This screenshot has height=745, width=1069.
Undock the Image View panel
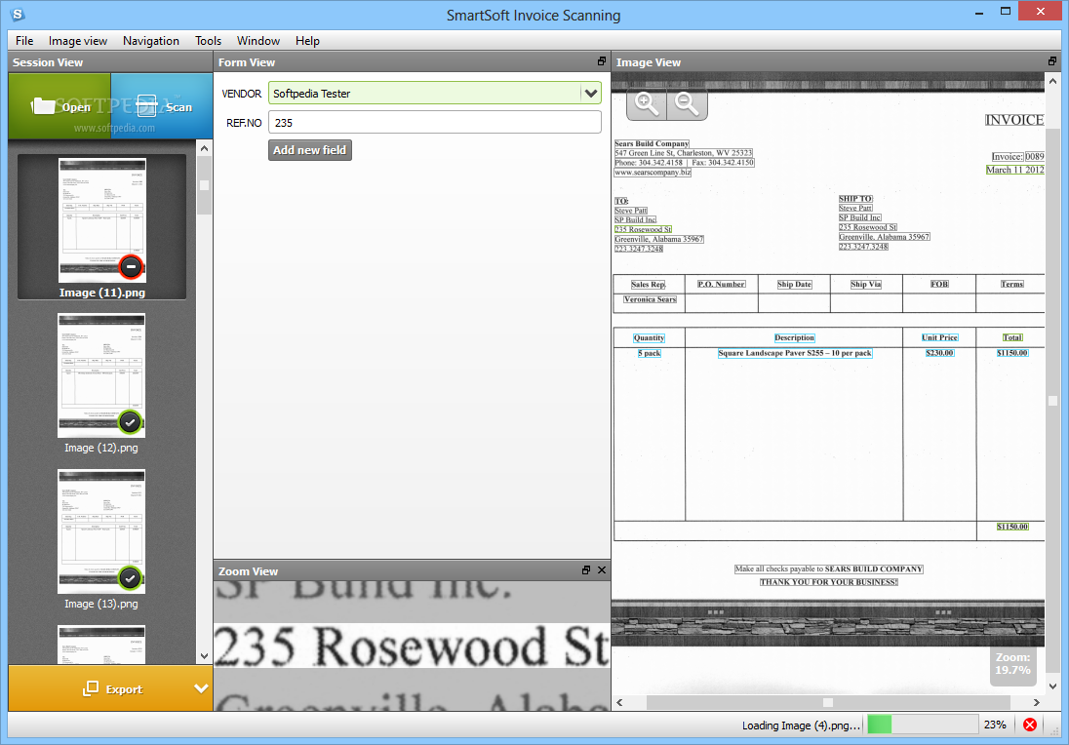1052,61
